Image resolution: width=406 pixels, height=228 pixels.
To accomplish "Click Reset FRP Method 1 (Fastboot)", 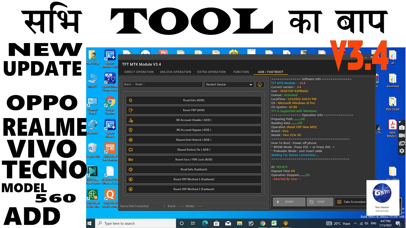I will click(193, 179).
